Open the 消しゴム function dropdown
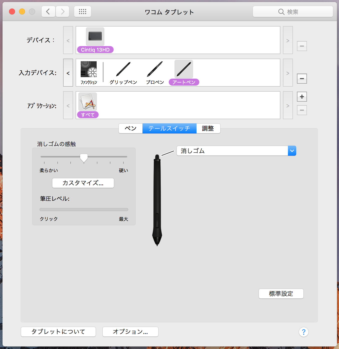 pos(236,151)
